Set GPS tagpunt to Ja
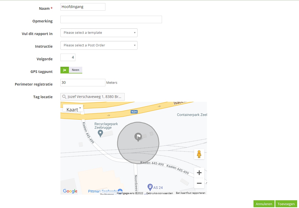Image resolution: width=299 pixels, height=208 pixels. click(65, 70)
